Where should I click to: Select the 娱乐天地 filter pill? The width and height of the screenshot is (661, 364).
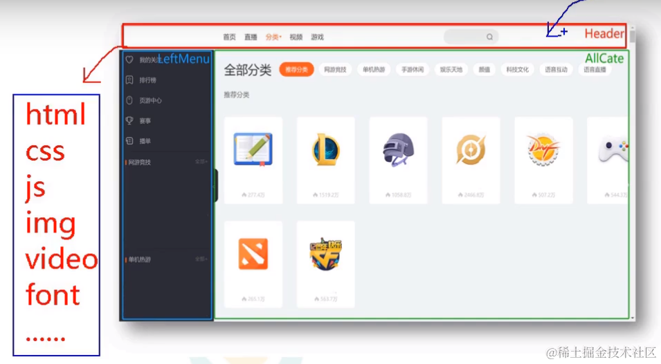[x=451, y=69]
